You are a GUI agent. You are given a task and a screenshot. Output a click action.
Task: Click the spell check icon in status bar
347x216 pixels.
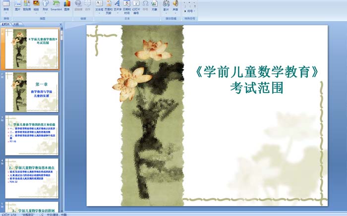pyautogui.click(x=41, y=215)
